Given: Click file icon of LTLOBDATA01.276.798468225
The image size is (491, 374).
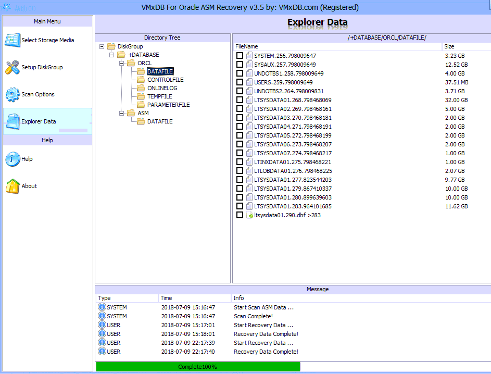Looking at the screenshot, I should pos(249,171).
